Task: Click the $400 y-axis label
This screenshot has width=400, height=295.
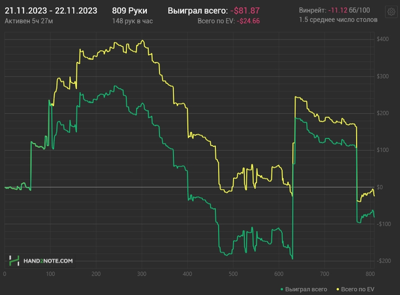Action: click(383, 39)
